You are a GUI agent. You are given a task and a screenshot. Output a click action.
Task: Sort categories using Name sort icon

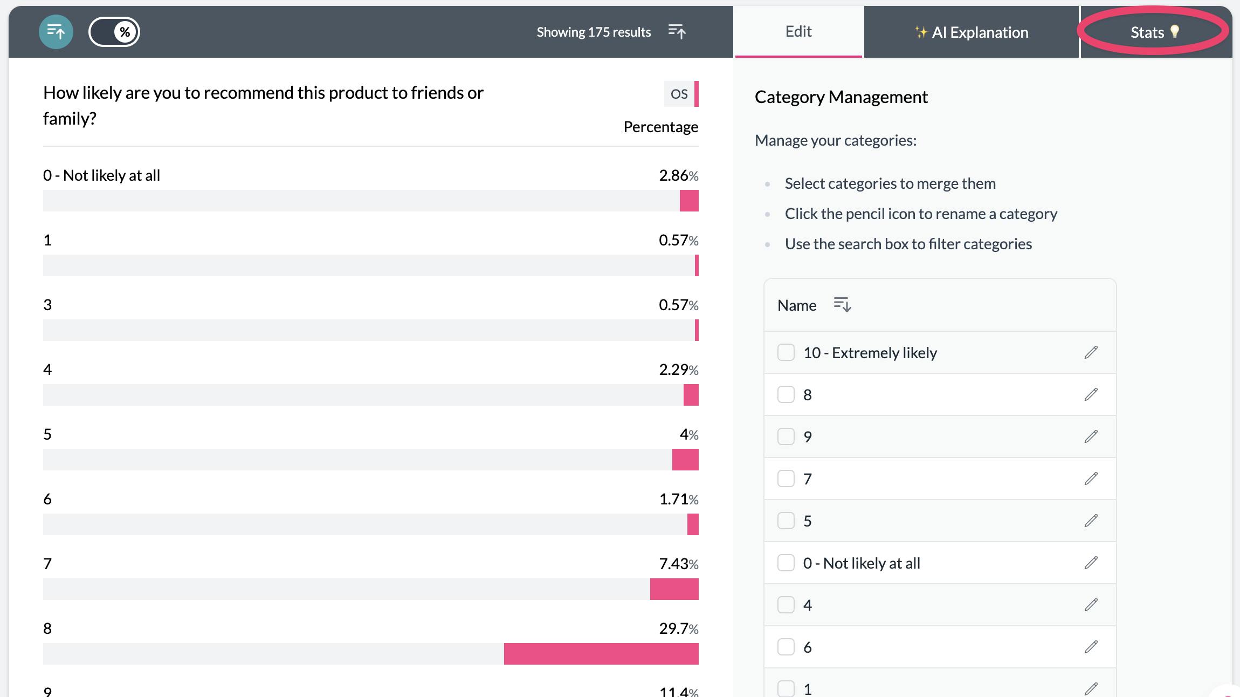point(842,305)
